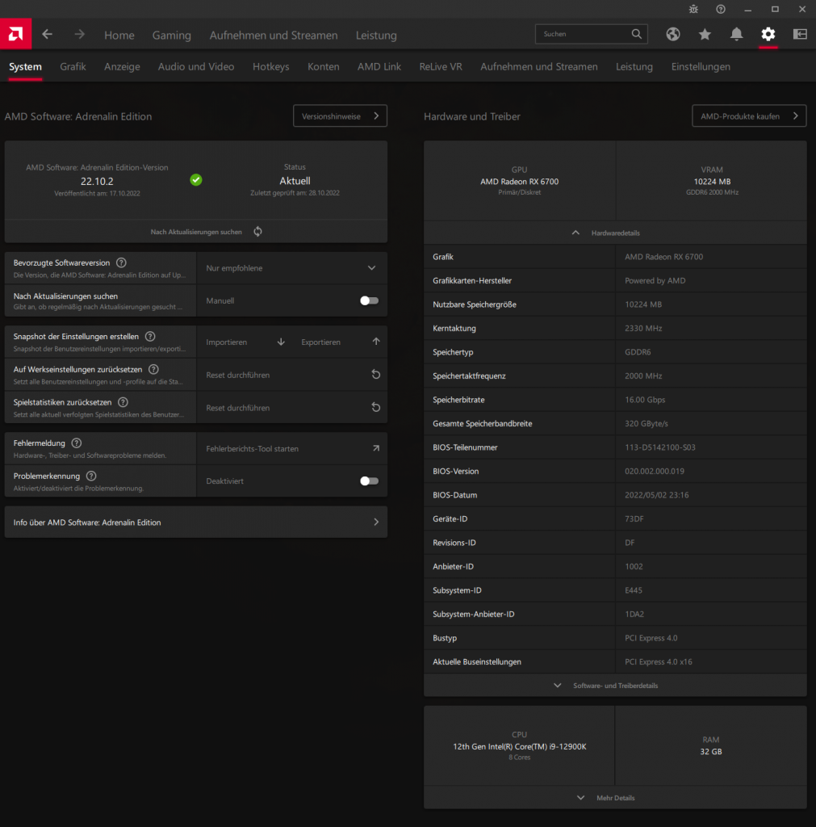Open the AMD Link tab
This screenshot has width=816, height=827.
[x=379, y=67]
